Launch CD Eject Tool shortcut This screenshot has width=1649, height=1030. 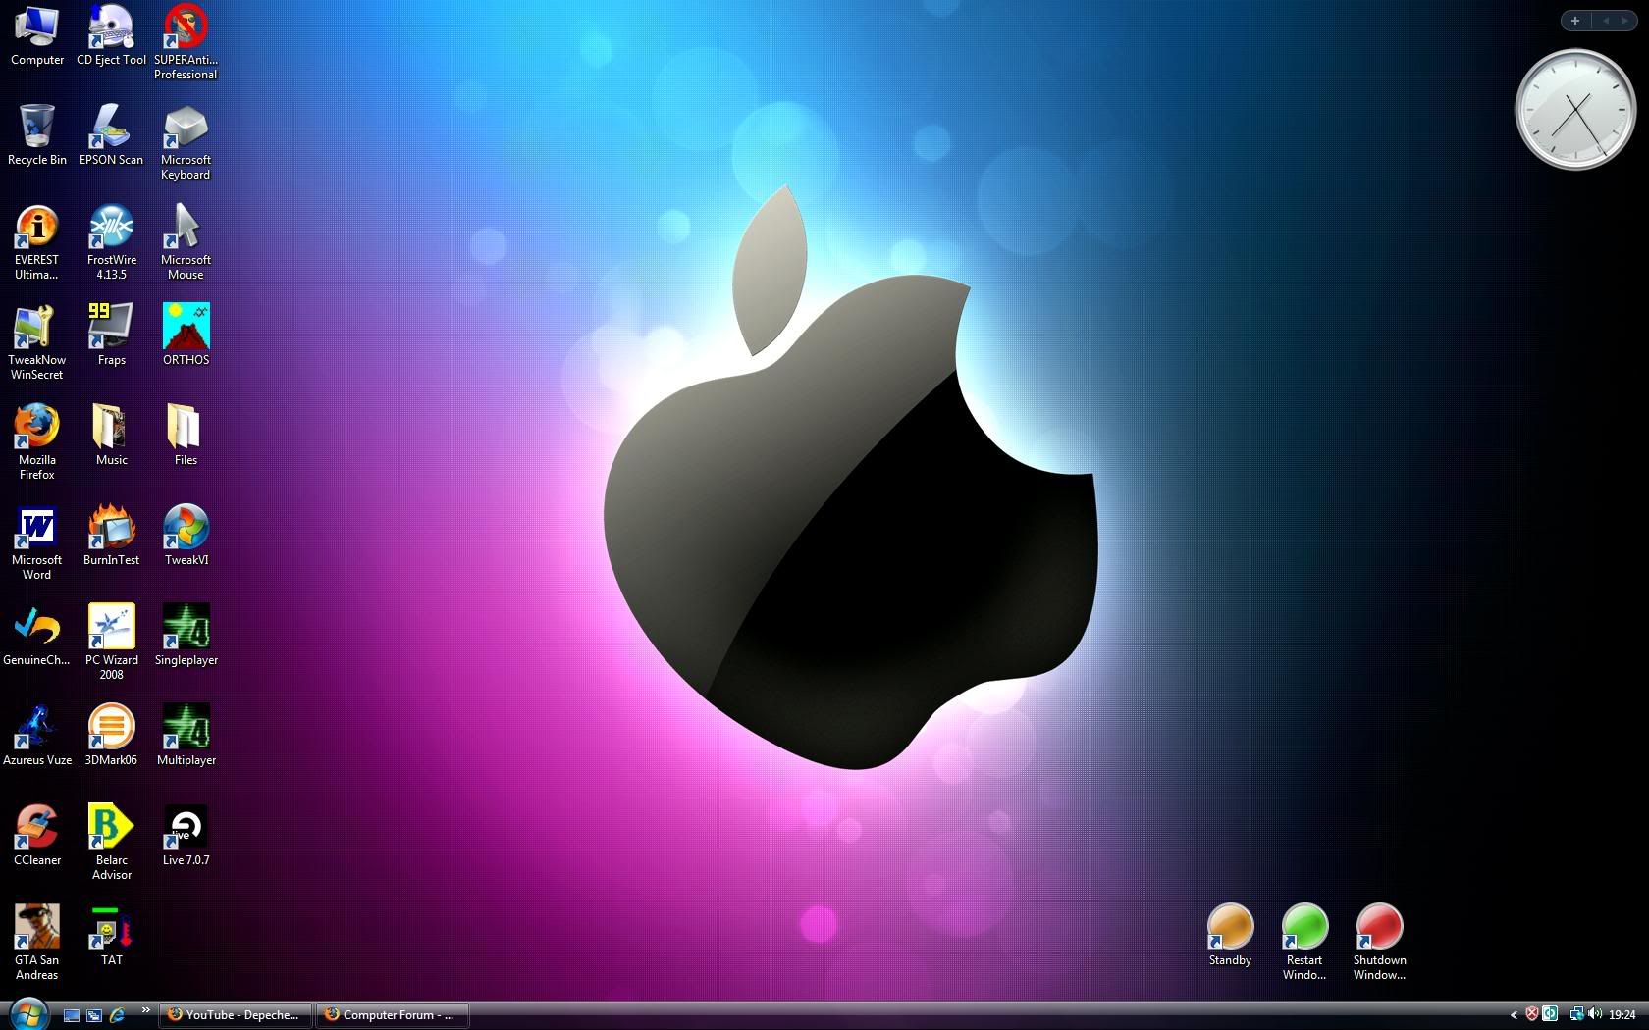click(111, 34)
